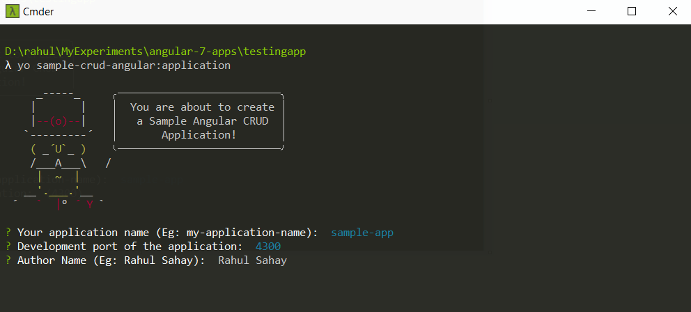The width and height of the screenshot is (691, 312).
Task: Click 'a Sample Angular CRUD' banner line
Action: pos(202,120)
